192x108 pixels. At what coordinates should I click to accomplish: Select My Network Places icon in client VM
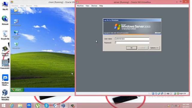point(16,35)
